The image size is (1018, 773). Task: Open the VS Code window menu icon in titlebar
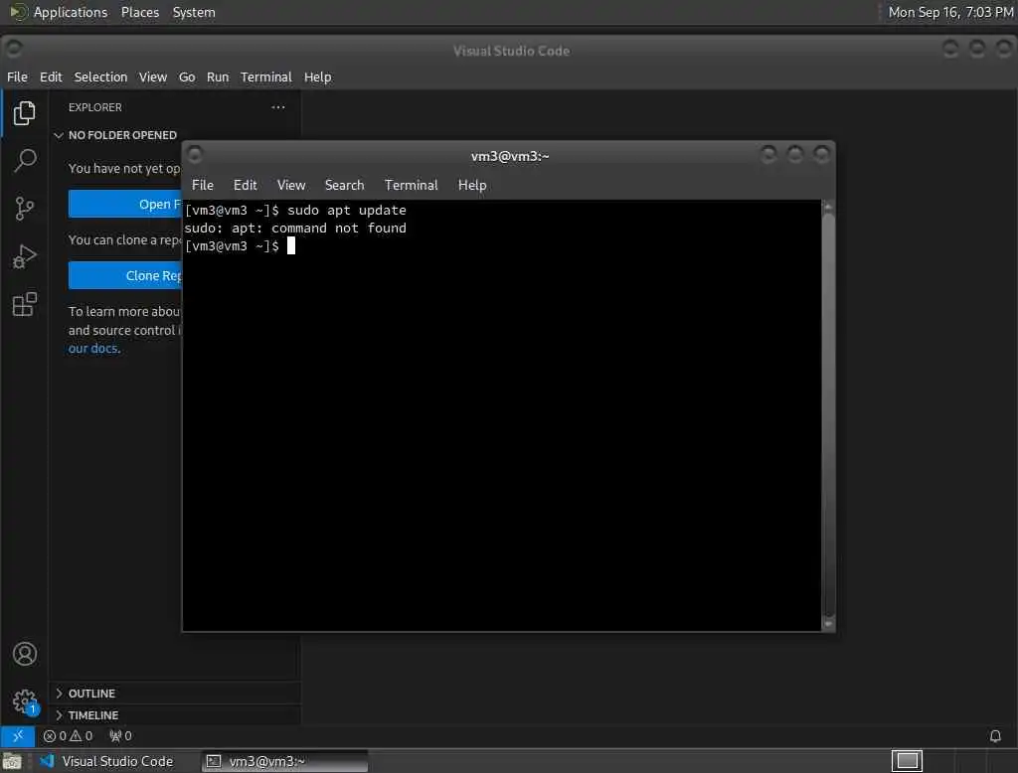tap(12, 48)
